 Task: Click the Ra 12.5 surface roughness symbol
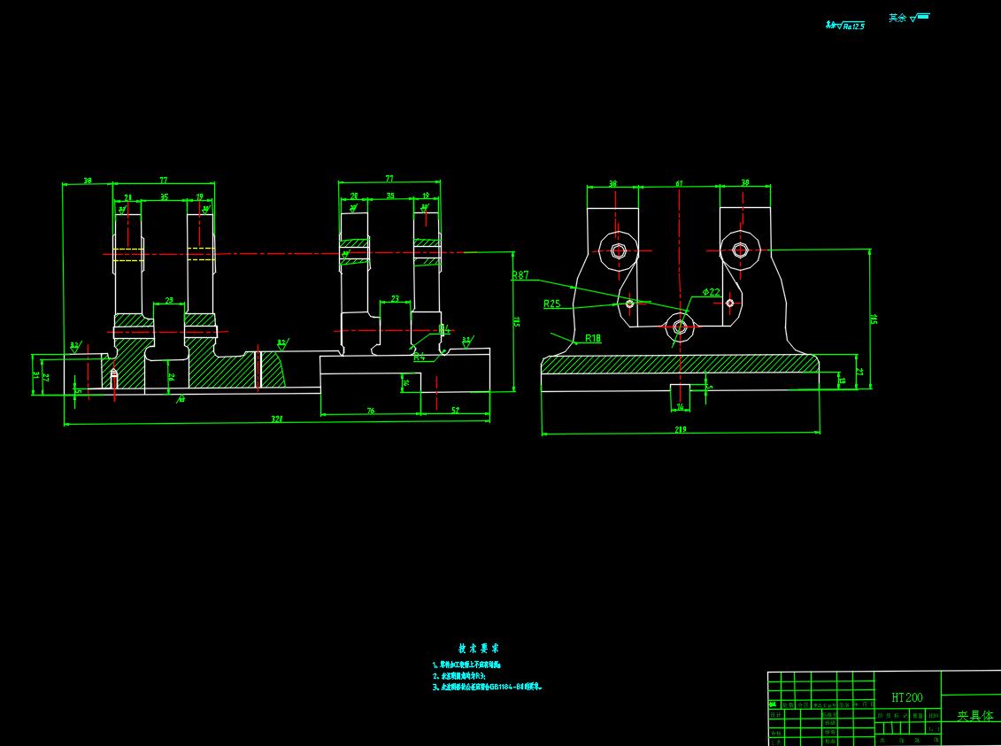point(846,26)
